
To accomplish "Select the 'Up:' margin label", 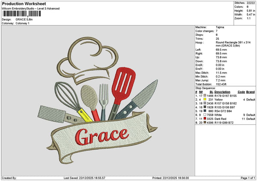I will (x=197, y=57).
